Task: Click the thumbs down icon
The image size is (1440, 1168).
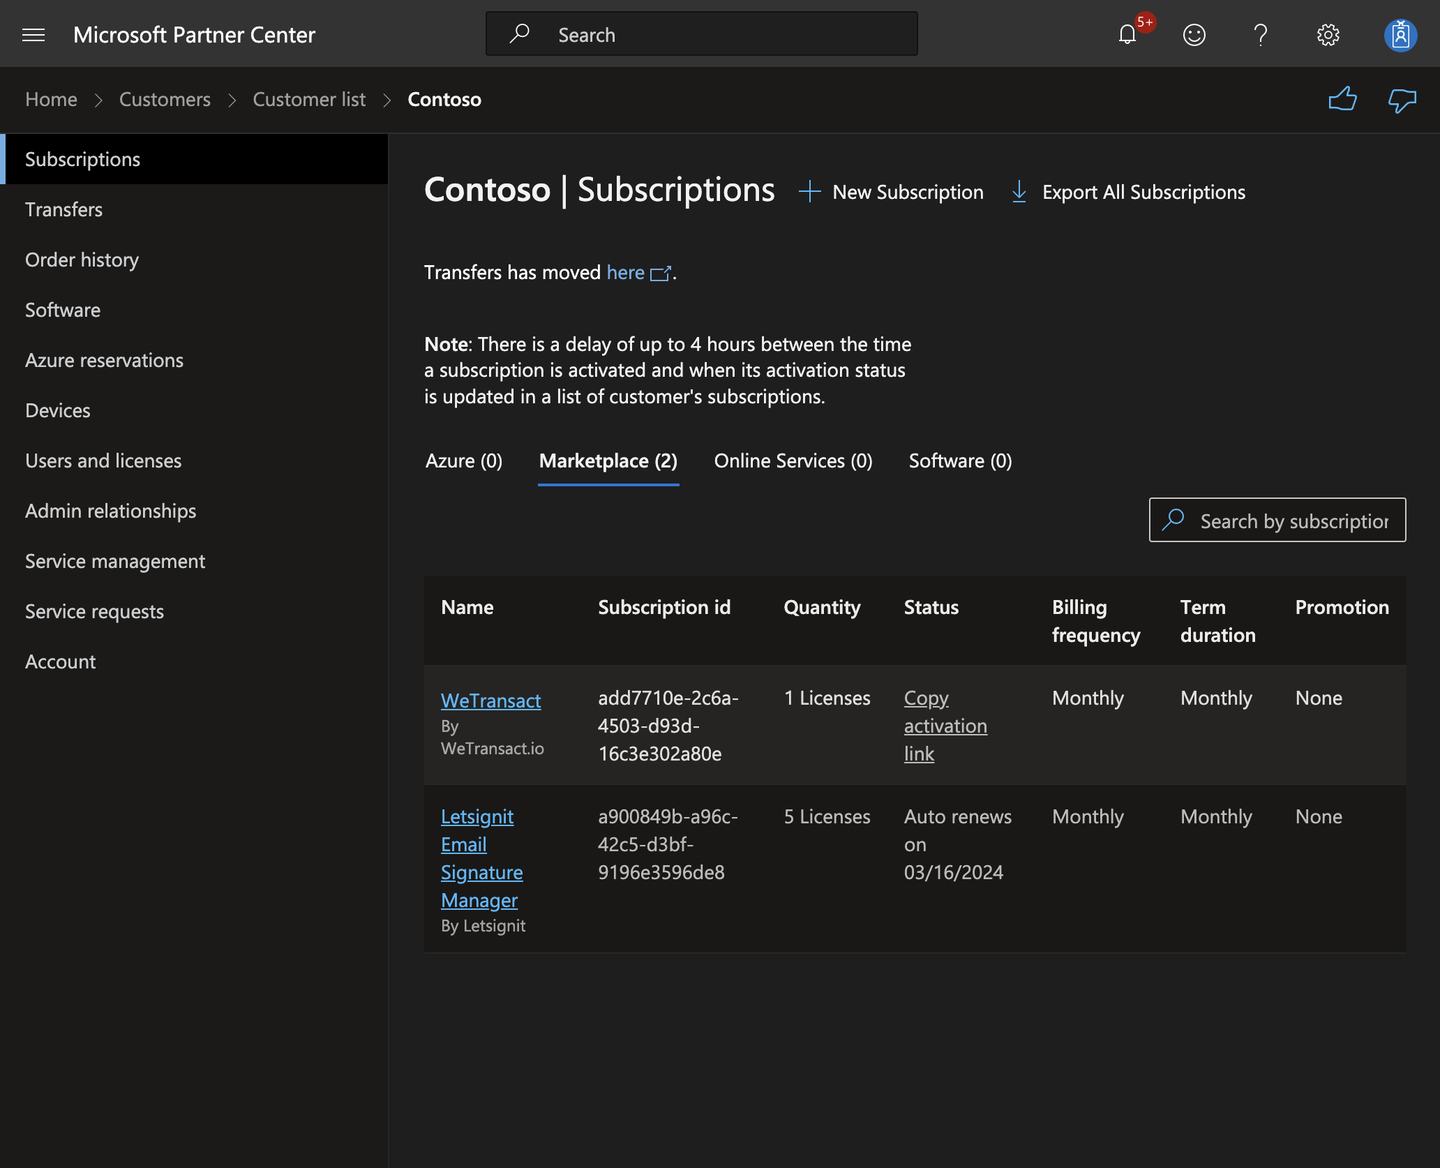Action: click(x=1402, y=101)
